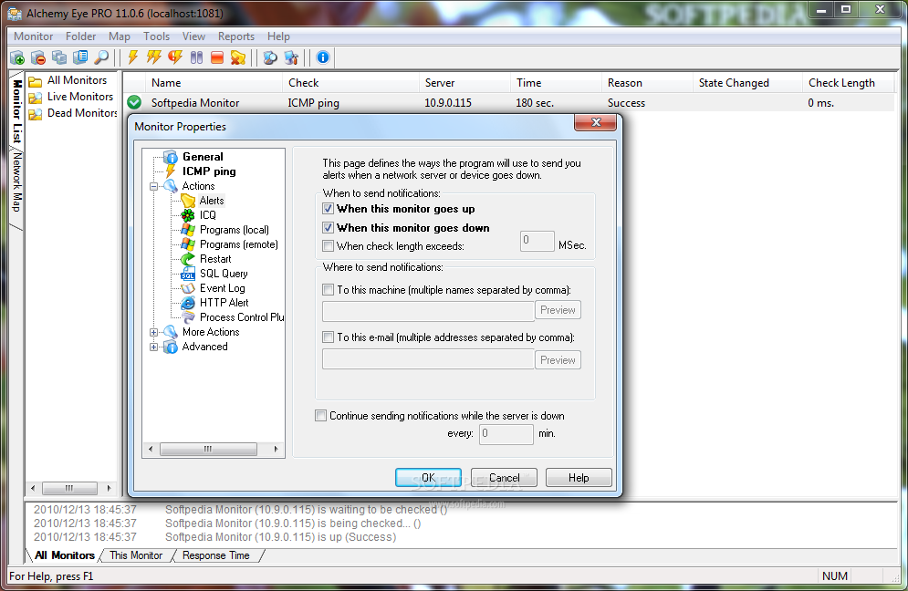This screenshot has width=908, height=591.
Task: Click the folder pane horizontal scrollbar thumb
Action: click(69, 489)
